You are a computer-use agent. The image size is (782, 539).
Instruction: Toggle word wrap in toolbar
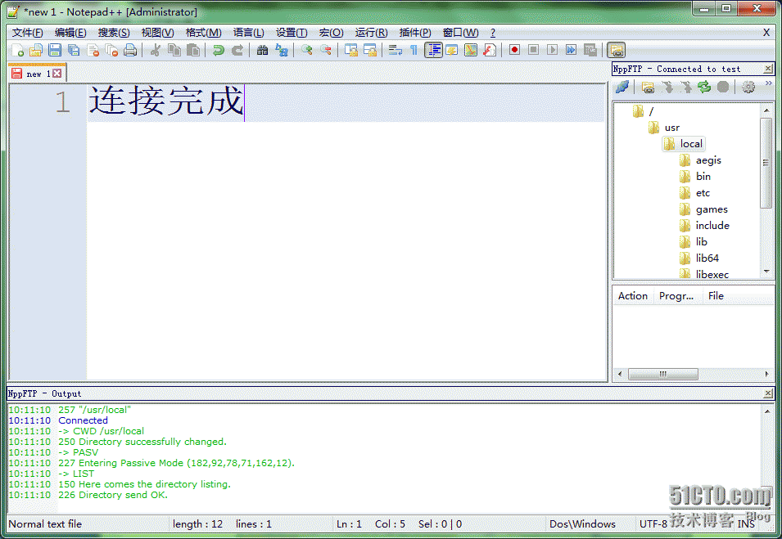click(395, 50)
